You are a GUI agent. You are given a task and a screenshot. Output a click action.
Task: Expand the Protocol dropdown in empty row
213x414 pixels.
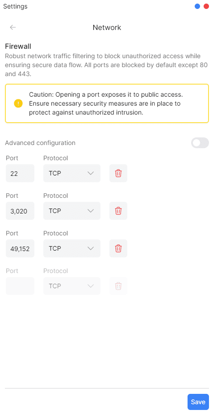point(72,286)
